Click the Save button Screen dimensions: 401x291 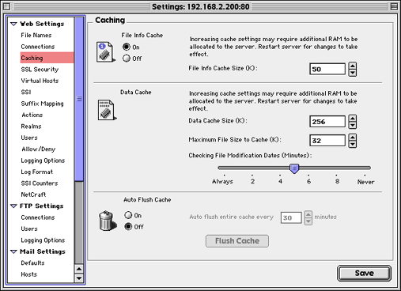click(x=364, y=273)
